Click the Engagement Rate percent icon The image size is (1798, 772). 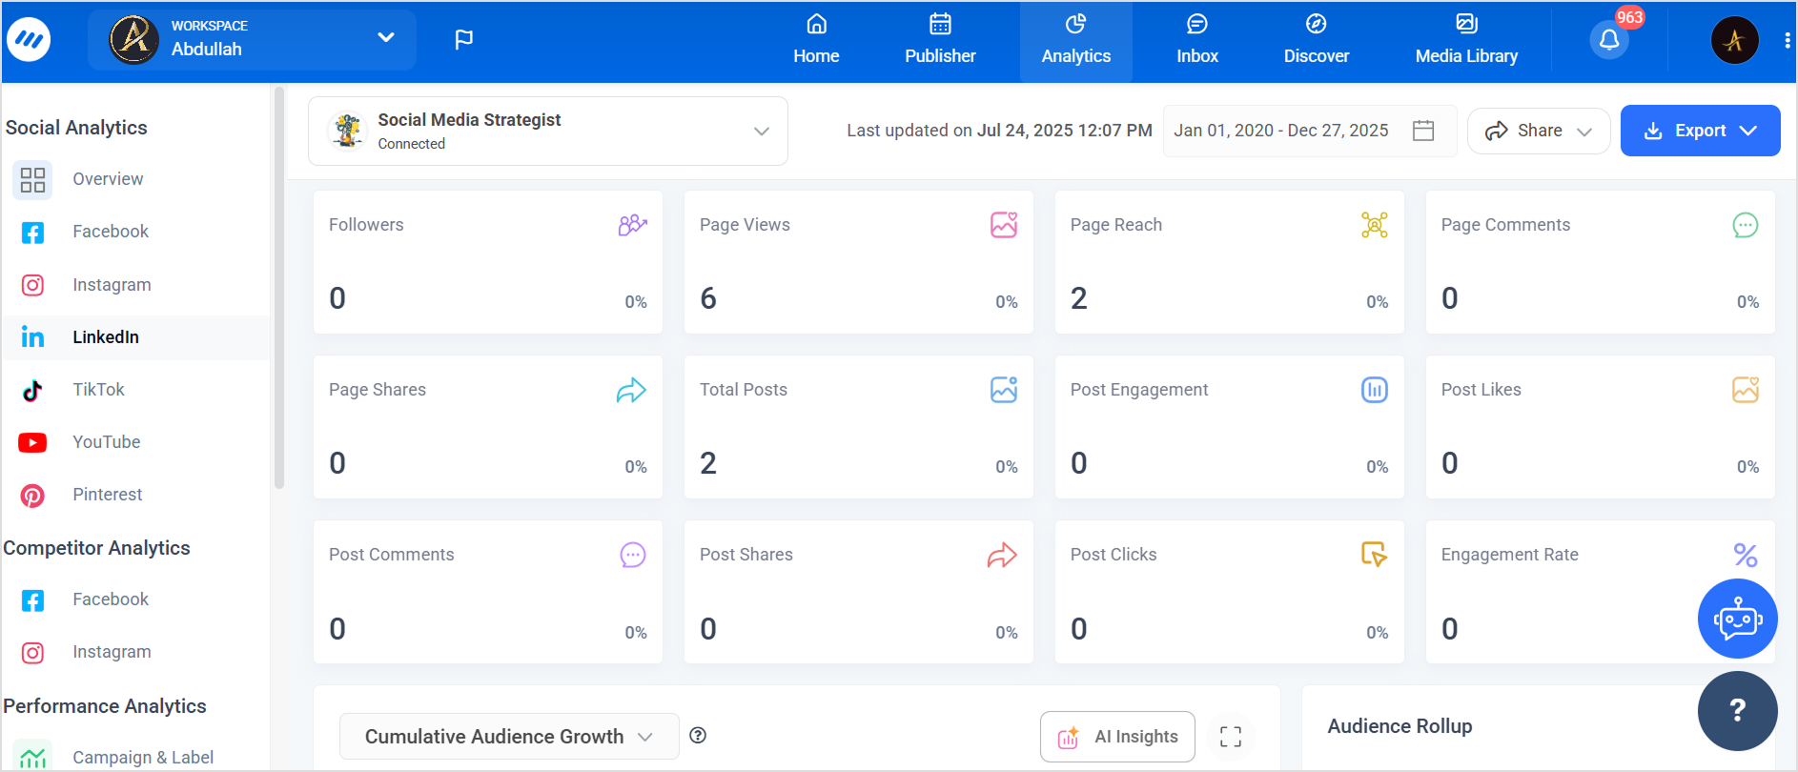1746,555
